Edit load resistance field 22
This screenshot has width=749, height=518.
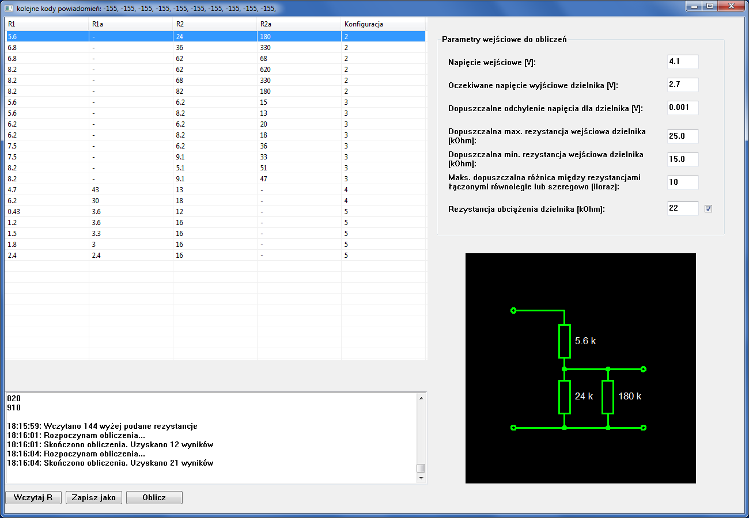(x=683, y=208)
